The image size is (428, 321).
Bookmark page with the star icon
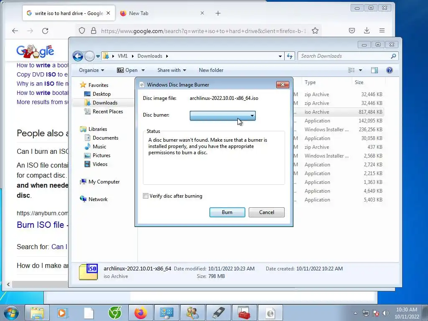315,31
